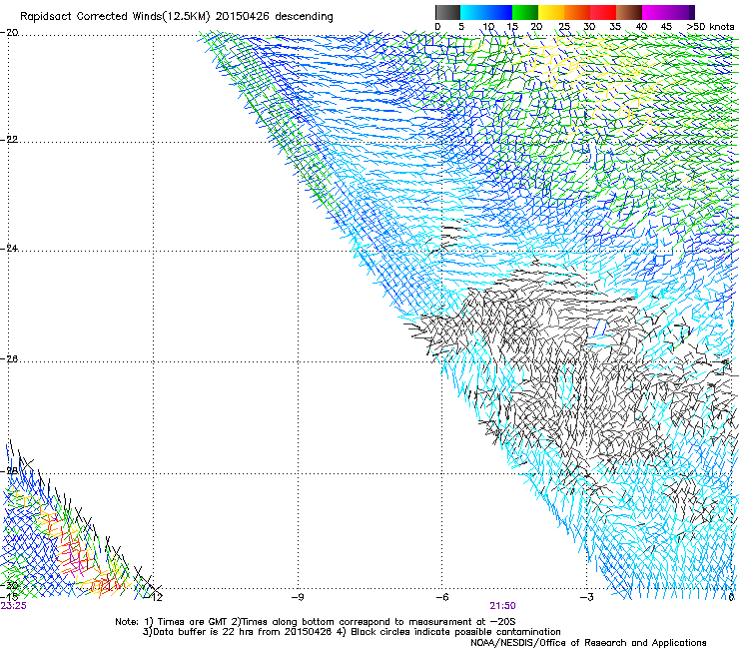This screenshot has width=739, height=649.
Task: Click the latitude label '-26'
Action: coord(10,358)
